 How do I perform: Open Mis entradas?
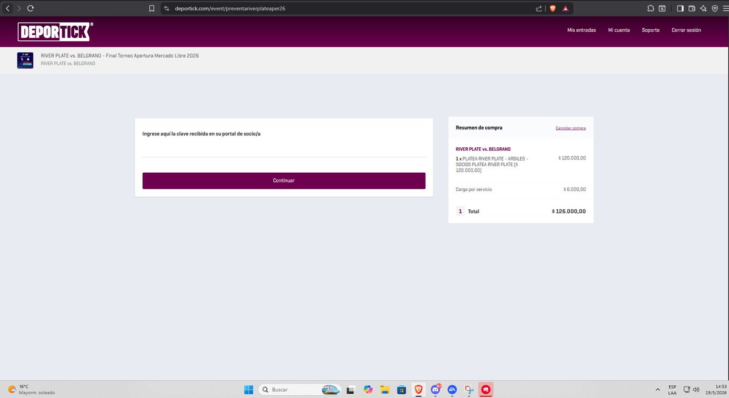581,30
